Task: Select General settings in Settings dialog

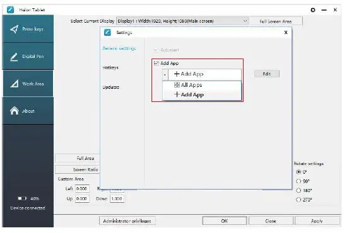Action: click(x=119, y=48)
